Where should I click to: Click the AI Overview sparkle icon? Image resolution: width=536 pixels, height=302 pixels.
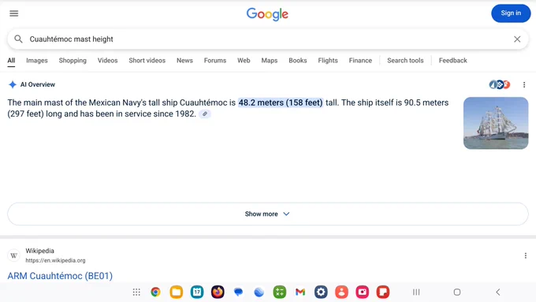13,84
